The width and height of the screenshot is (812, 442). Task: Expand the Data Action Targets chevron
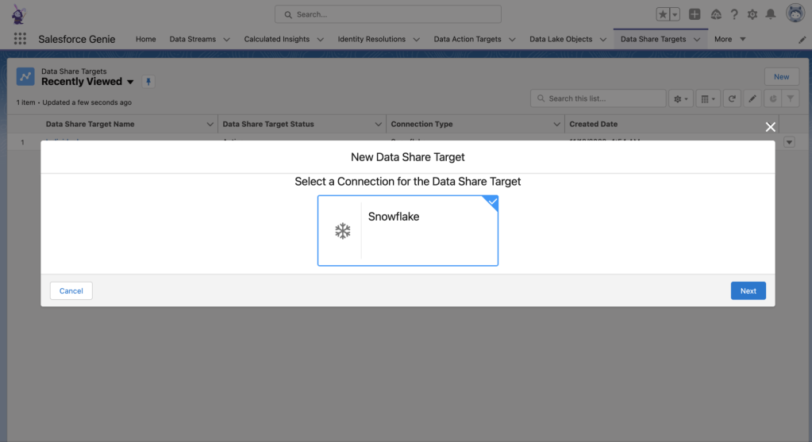point(512,40)
